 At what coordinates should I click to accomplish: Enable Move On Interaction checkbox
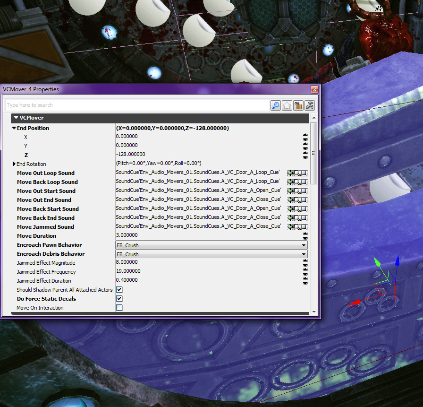click(x=119, y=308)
